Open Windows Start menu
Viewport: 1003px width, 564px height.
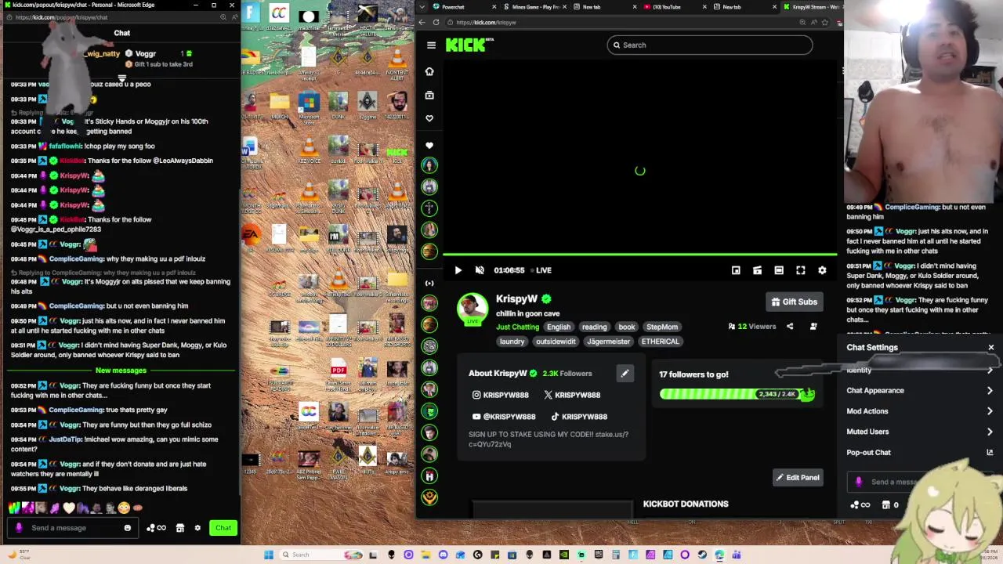pyautogui.click(x=269, y=555)
